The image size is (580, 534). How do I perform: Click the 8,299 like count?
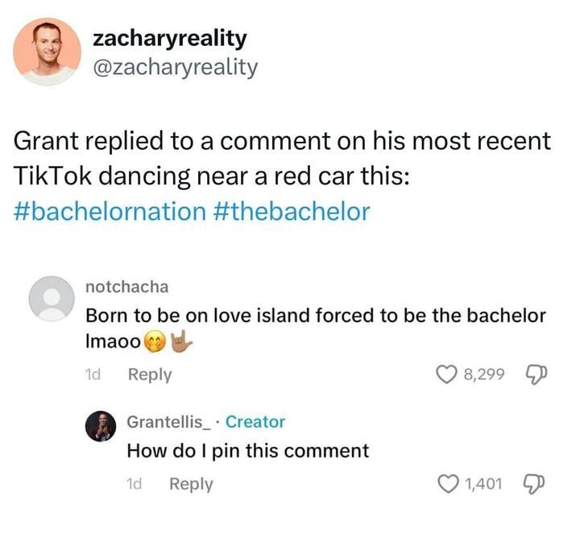(484, 375)
